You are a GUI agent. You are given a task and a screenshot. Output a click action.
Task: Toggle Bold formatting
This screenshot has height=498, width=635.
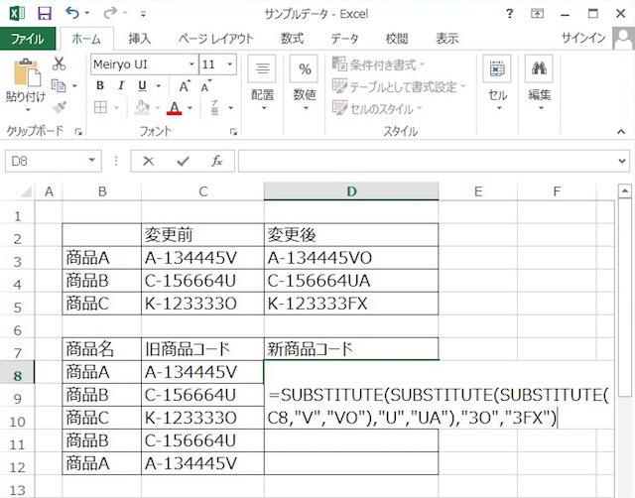click(100, 85)
